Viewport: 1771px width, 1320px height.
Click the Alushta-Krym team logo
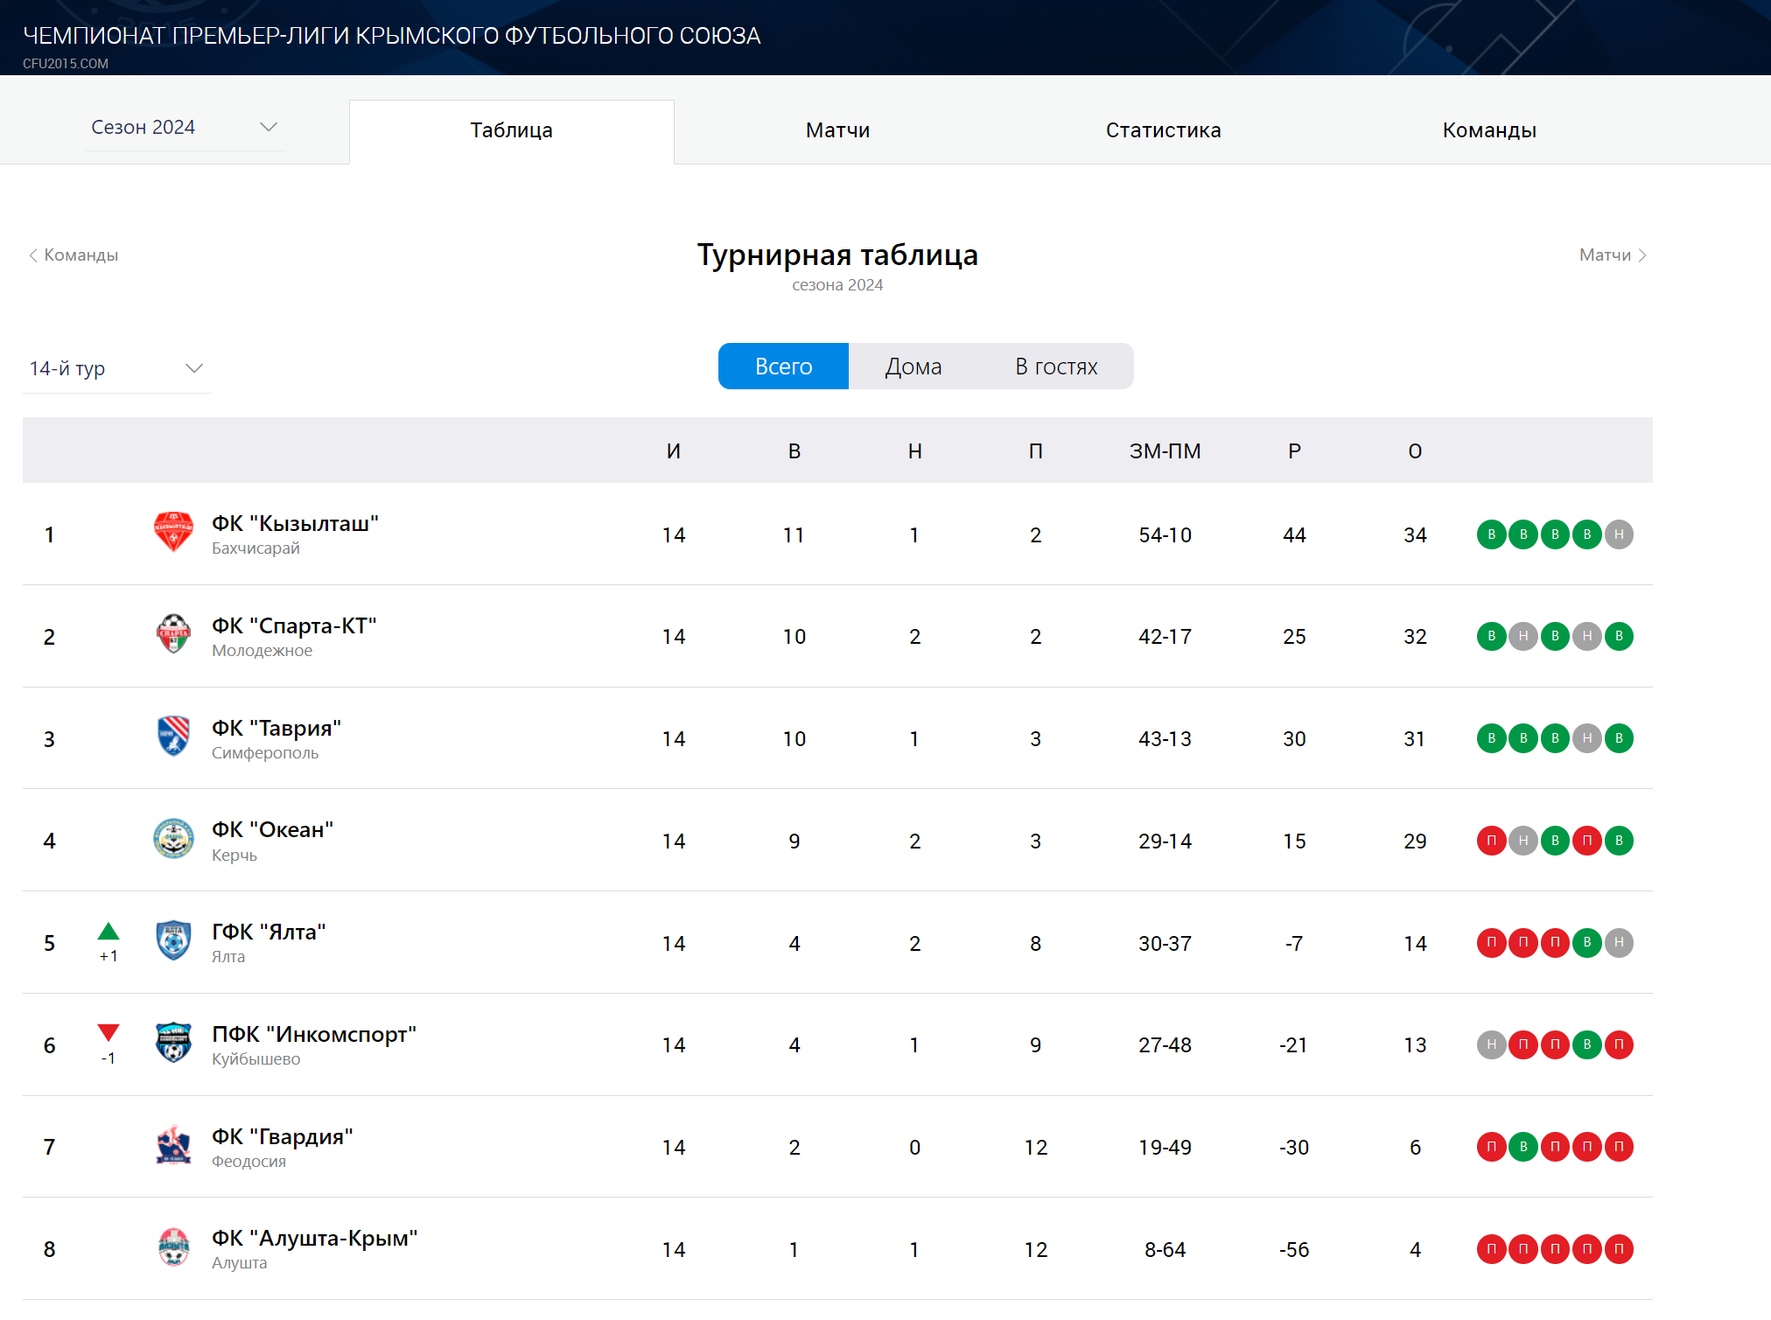pyautogui.click(x=173, y=1247)
